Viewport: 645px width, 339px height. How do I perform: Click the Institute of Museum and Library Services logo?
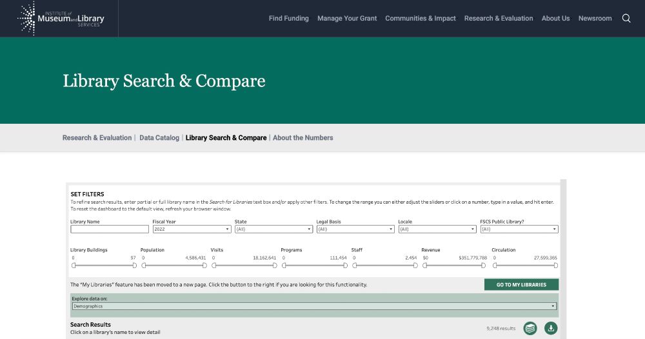(61, 19)
